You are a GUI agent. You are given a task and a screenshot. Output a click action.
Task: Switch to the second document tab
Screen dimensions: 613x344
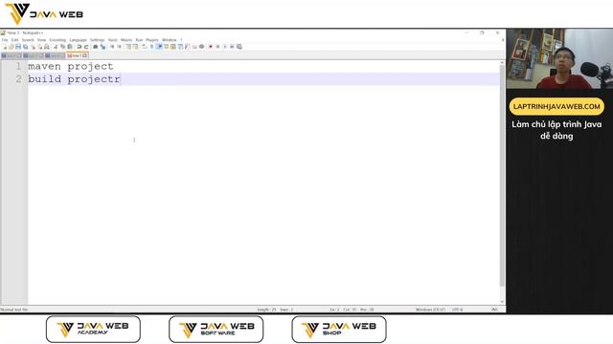pyautogui.click(x=33, y=55)
